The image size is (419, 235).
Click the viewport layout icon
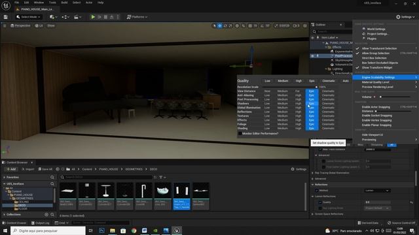pos(305,26)
